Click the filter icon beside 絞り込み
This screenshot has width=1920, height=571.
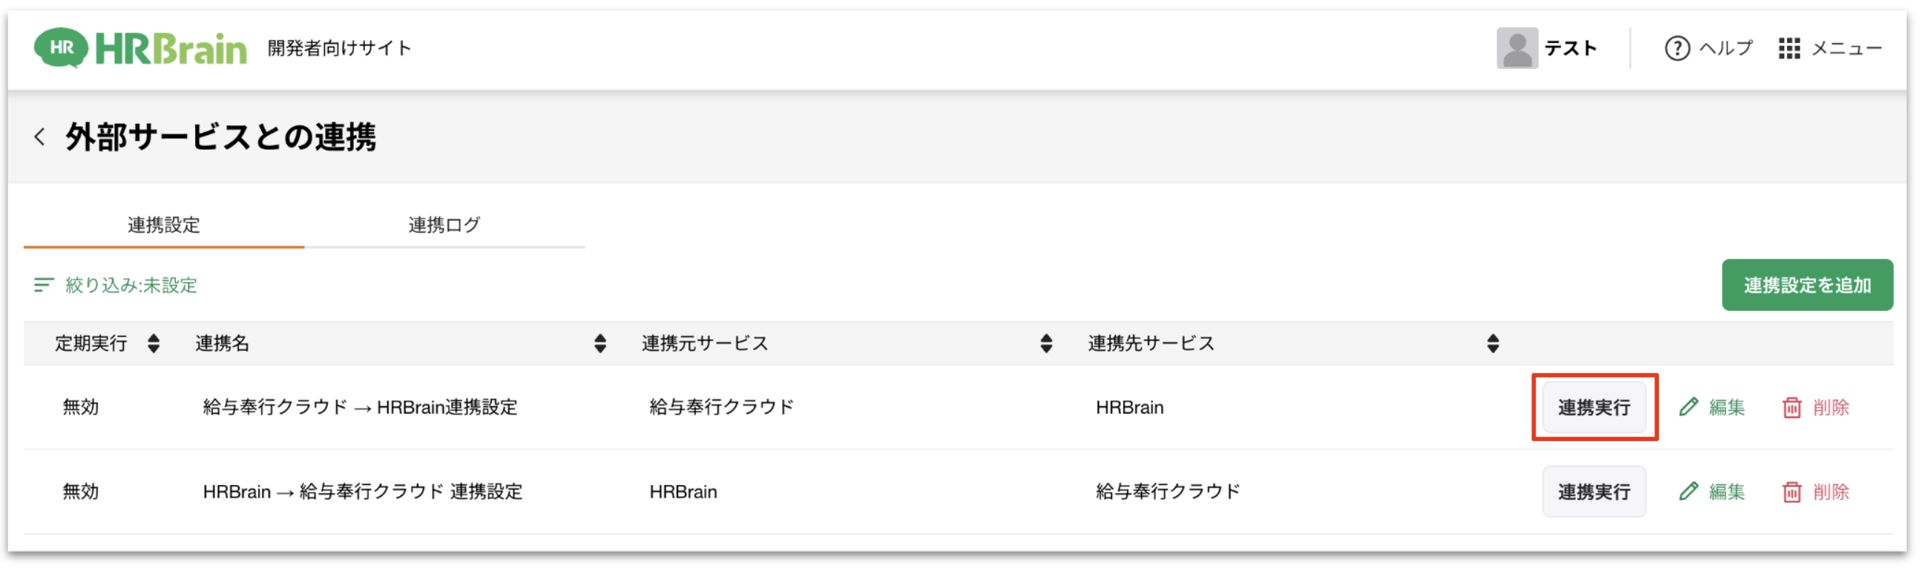coord(43,285)
